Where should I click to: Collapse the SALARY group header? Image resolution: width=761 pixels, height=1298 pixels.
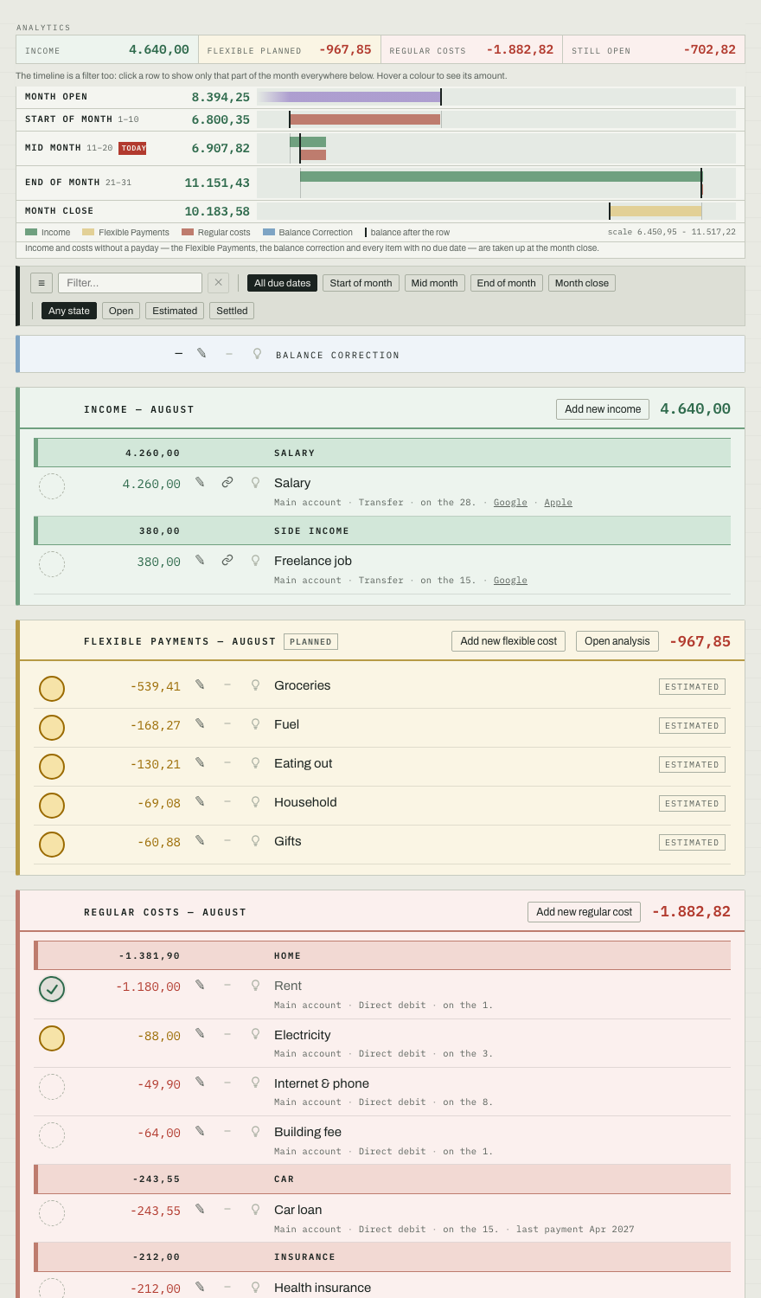point(382,453)
